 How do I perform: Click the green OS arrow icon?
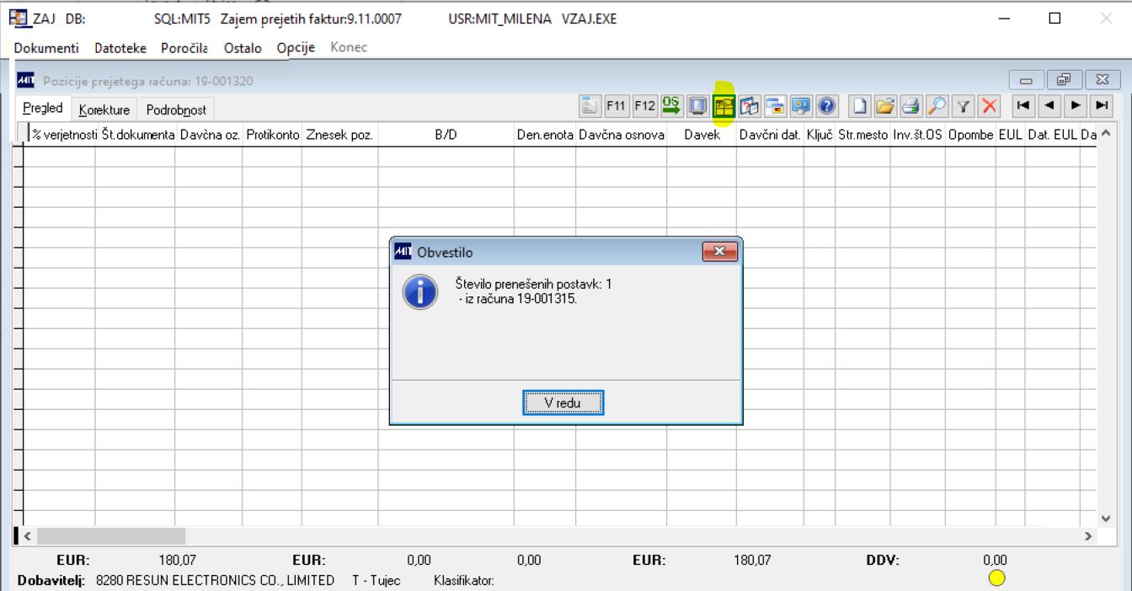click(670, 106)
